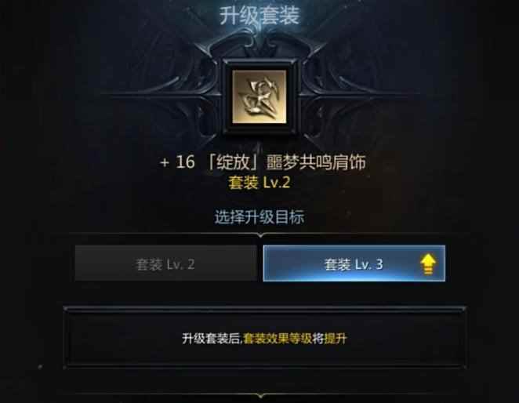
Task: Click the highlighted word 提升
Action: tap(336, 339)
